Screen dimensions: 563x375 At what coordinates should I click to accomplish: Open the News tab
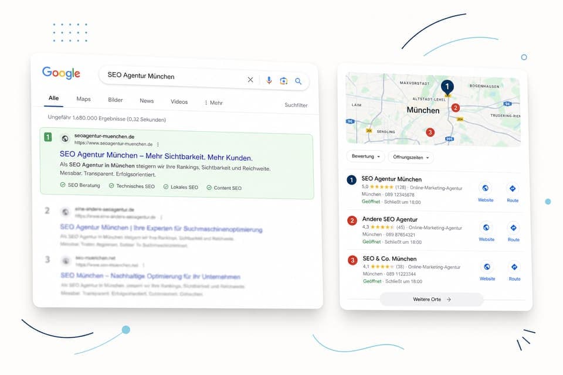click(x=147, y=101)
